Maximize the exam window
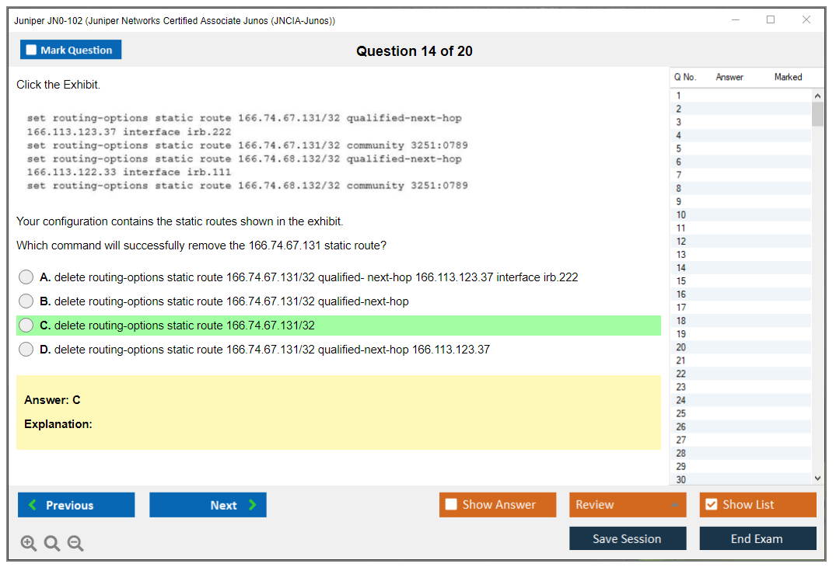The height and width of the screenshot is (571, 836). point(771,20)
